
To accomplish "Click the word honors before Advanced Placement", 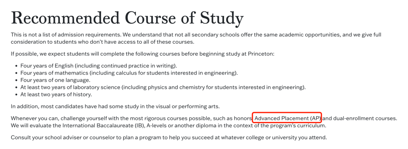I will point(244,119).
